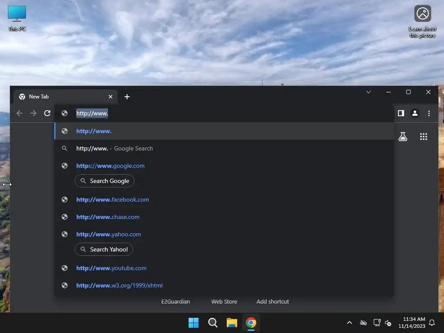Open the E2Guardian shortcut

[x=176, y=302]
